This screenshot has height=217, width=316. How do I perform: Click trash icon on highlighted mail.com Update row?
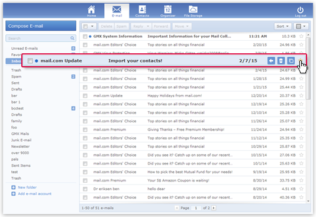(x=281, y=60)
